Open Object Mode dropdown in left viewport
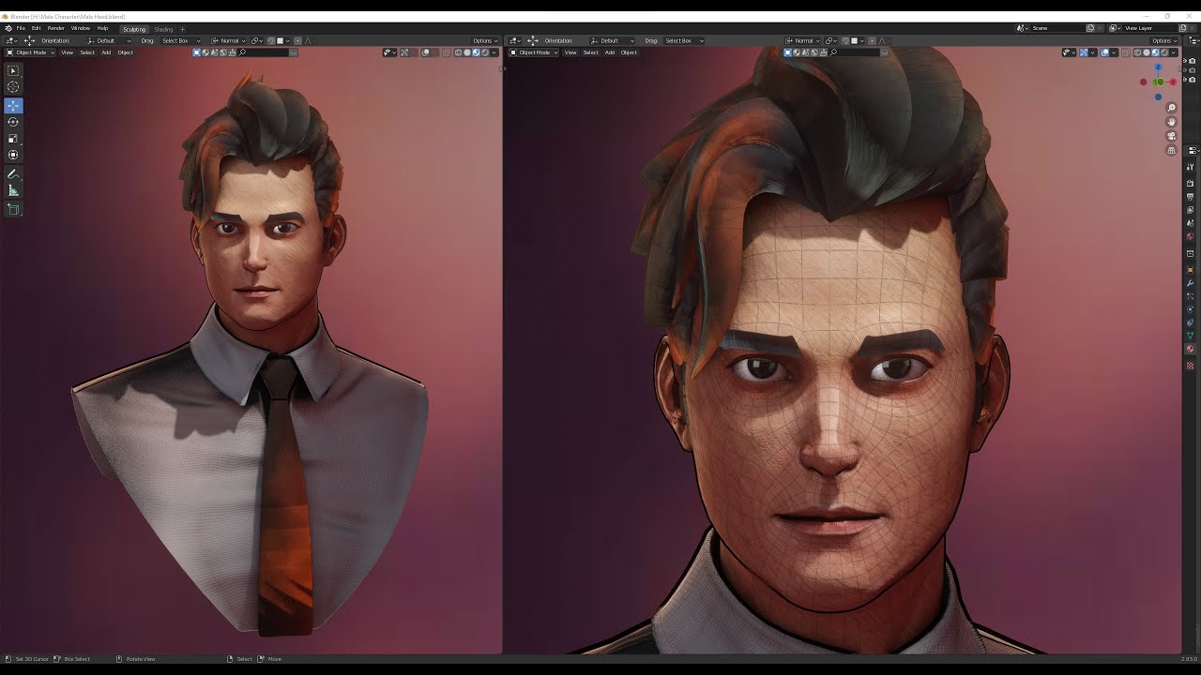The width and height of the screenshot is (1201, 675). pyautogui.click(x=30, y=52)
